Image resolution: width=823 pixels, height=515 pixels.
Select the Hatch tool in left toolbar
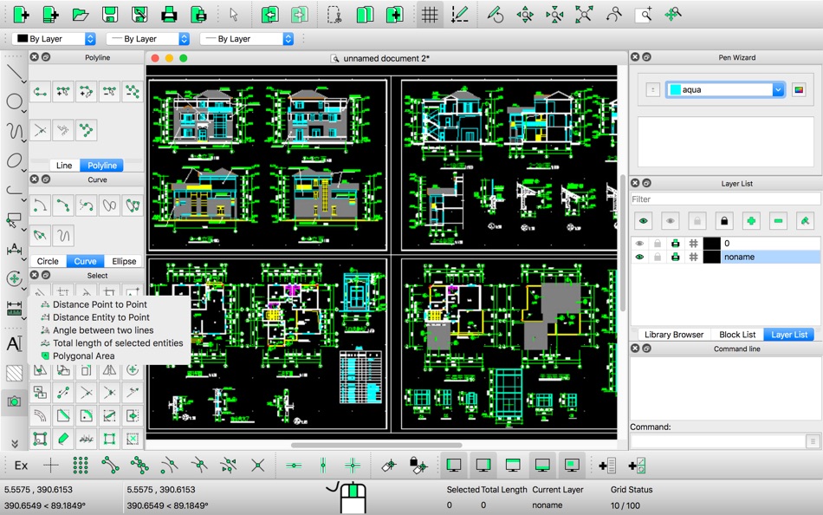pyautogui.click(x=14, y=373)
